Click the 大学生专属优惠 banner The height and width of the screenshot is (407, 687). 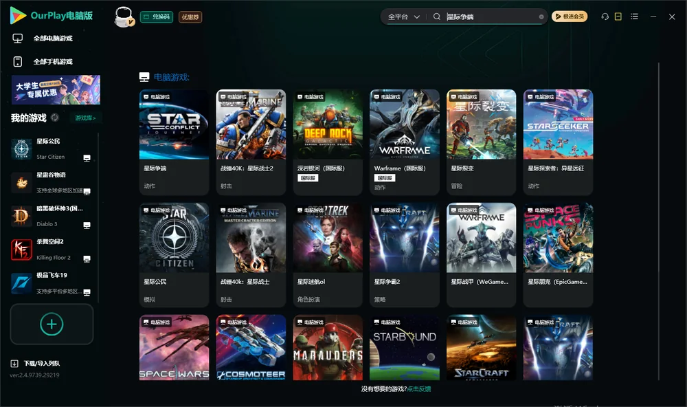[56, 90]
